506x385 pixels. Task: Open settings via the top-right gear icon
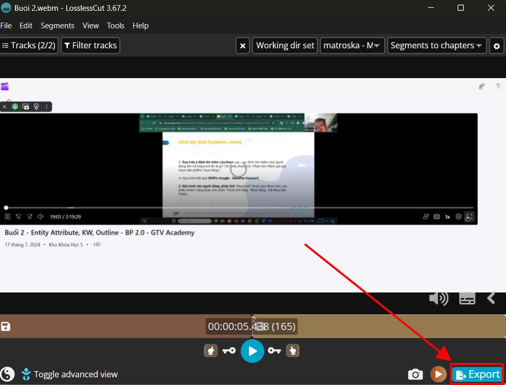click(x=497, y=46)
